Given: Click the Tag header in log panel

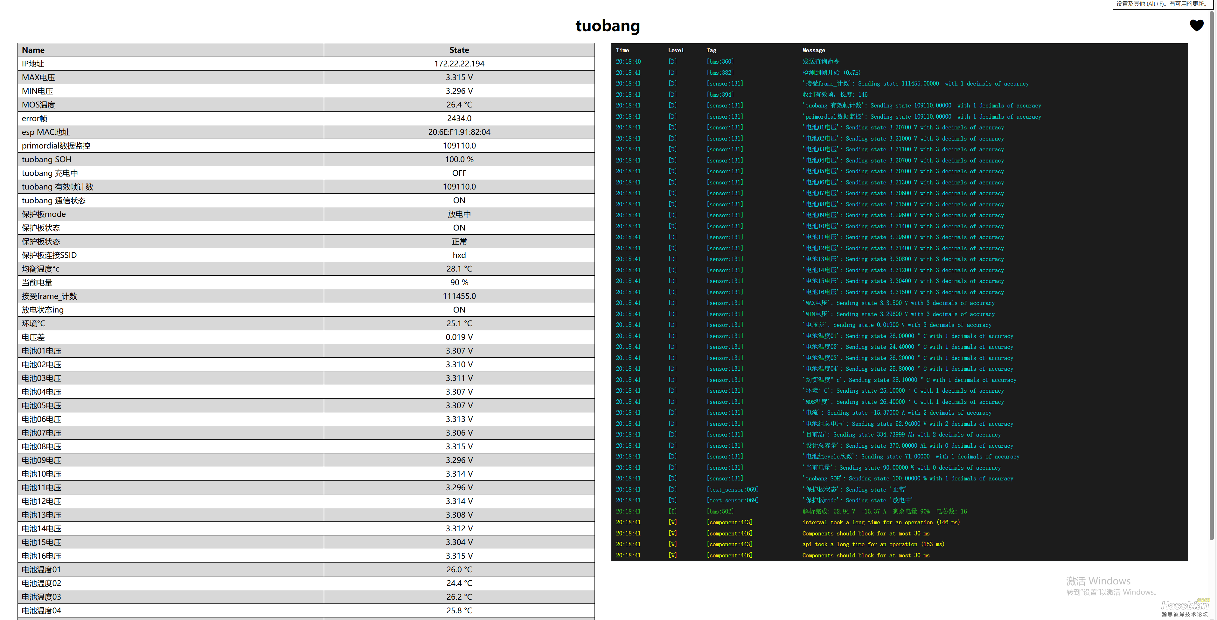Looking at the screenshot, I should pyautogui.click(x=711, y=50).
